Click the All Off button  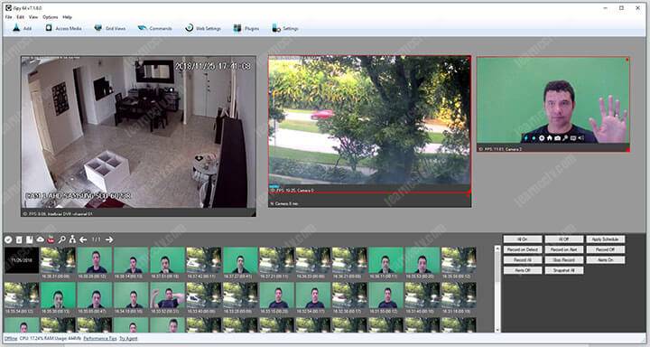(563, 239)
